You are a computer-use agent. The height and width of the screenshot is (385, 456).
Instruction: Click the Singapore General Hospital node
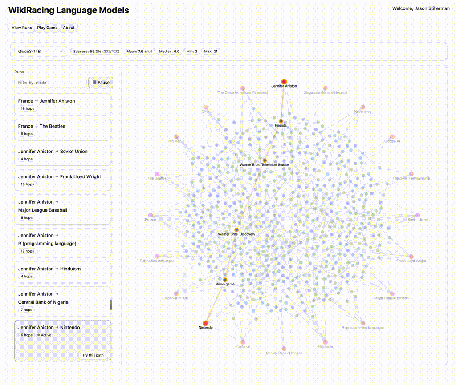tap(326, 88)
